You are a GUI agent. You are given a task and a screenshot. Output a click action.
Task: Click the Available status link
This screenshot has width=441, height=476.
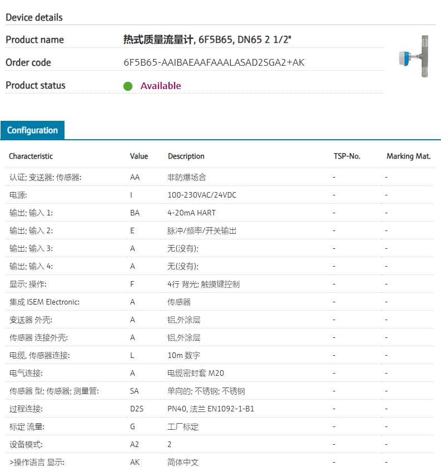(x=161, y=86)
